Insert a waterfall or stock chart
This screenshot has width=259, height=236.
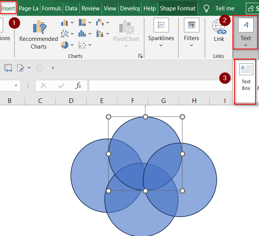pos(100,22)
